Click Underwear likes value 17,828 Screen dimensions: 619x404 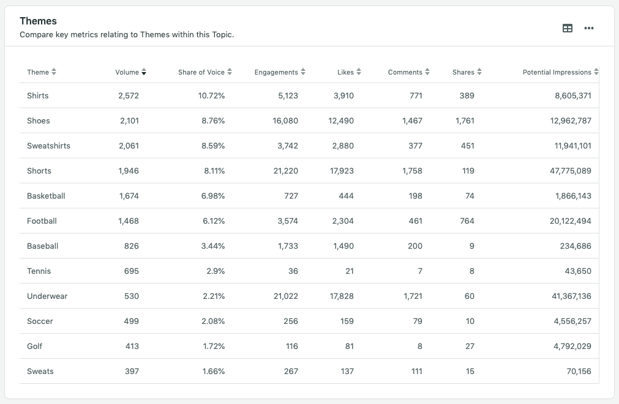[342, 296]
